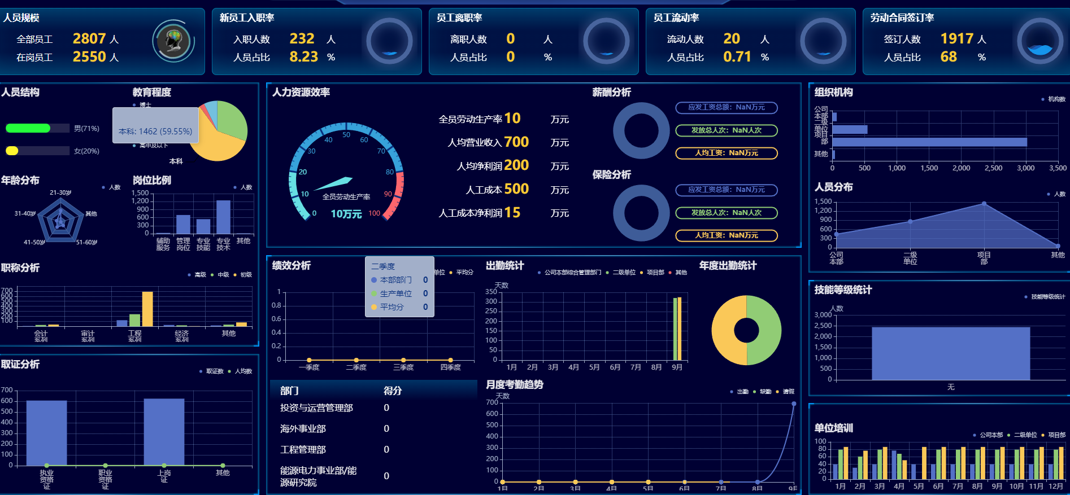This screenshot has height=495, width=1070.
Task: Click the 能源电力事业部/能源研究院 row
Action: (x=374, y=476)
